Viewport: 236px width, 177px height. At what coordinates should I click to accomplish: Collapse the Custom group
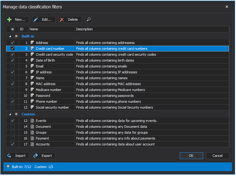click(x=10, y=114)
